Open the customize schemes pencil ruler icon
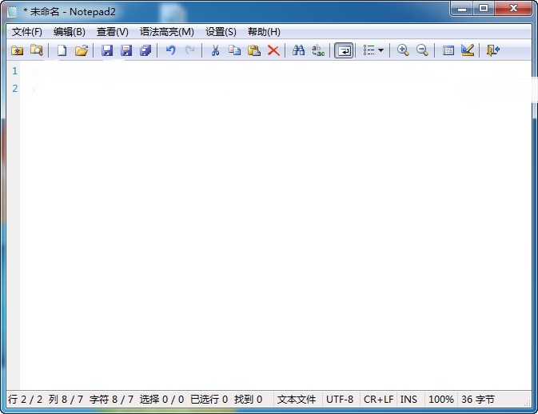 click(468, 50)
